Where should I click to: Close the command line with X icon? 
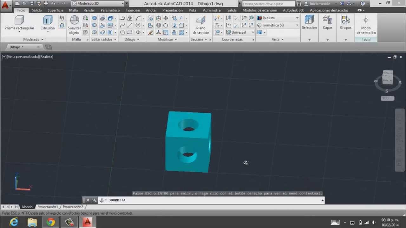pos(88,200)
